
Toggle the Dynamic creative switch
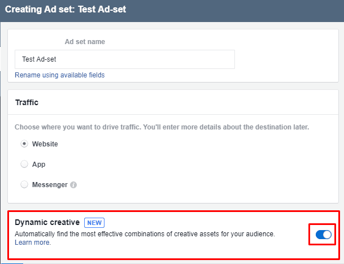324,235
